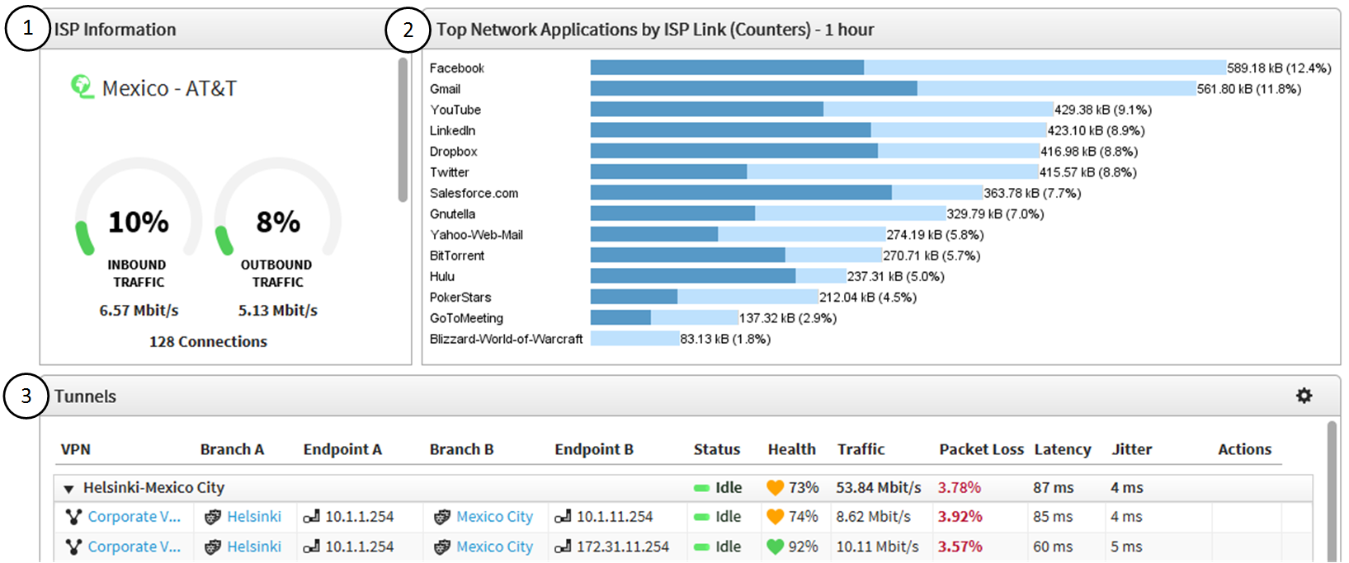The image size is (1349, 563).
Task: Click the Helsinki branch shield icon in the 74% health row
Action: coord(213,517)
